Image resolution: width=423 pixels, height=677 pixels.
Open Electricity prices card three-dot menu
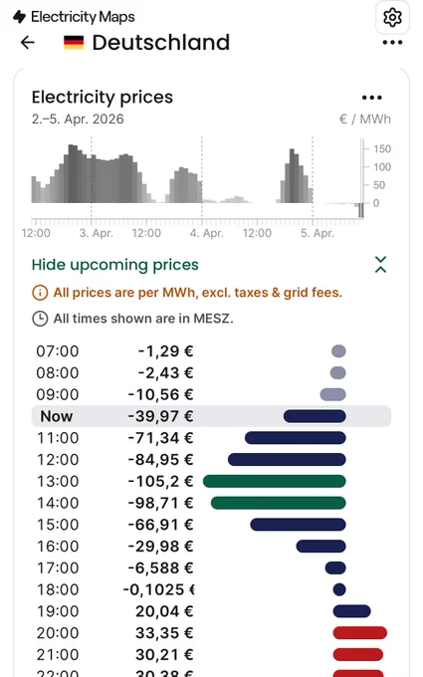coord(371,98)
